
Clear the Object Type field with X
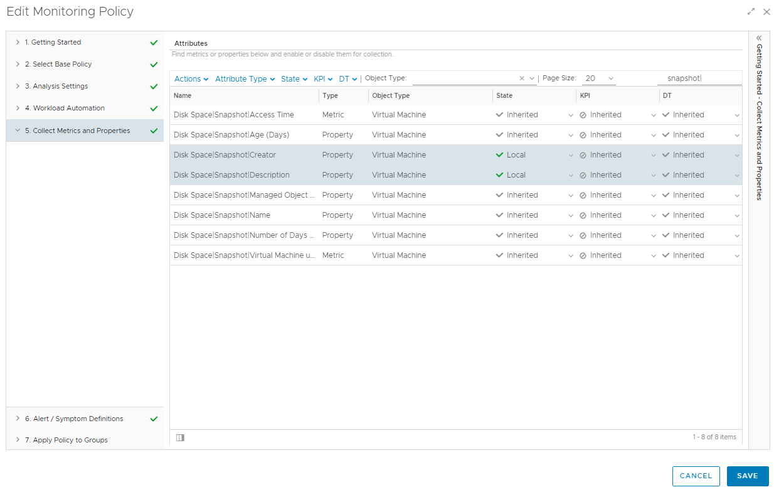click(522, 78)
